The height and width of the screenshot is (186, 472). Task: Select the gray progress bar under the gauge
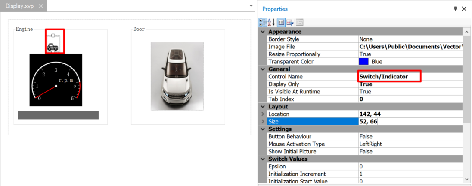point(58,115)
